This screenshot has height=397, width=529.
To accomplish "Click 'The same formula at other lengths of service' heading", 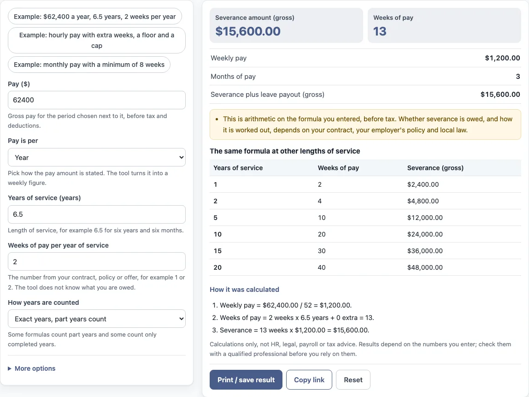I will tap(285, 151).
